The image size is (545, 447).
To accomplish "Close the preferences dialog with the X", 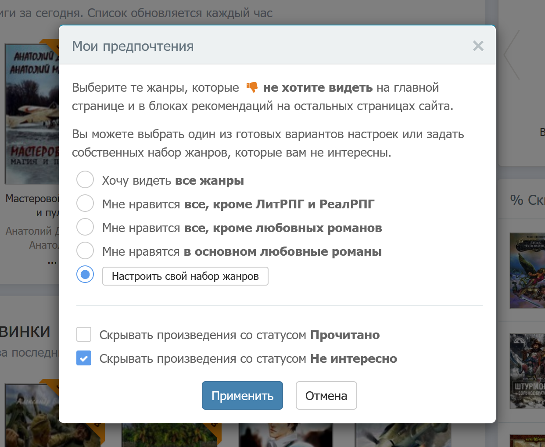I will [x=478, y=46].
